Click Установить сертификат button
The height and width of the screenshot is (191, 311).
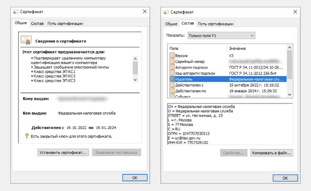pyautogui.click(x=63, y=153)
